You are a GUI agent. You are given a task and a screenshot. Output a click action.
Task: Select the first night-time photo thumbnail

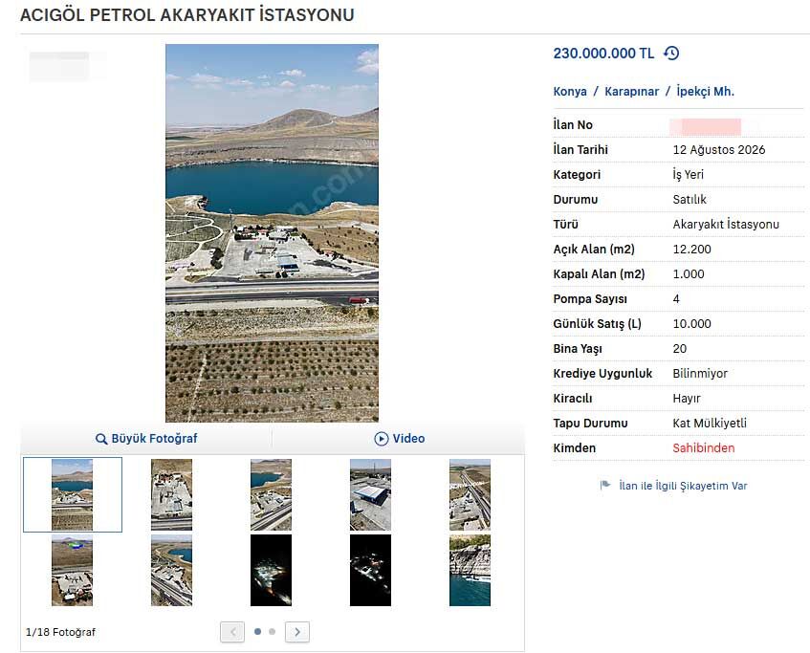(272, 571)
